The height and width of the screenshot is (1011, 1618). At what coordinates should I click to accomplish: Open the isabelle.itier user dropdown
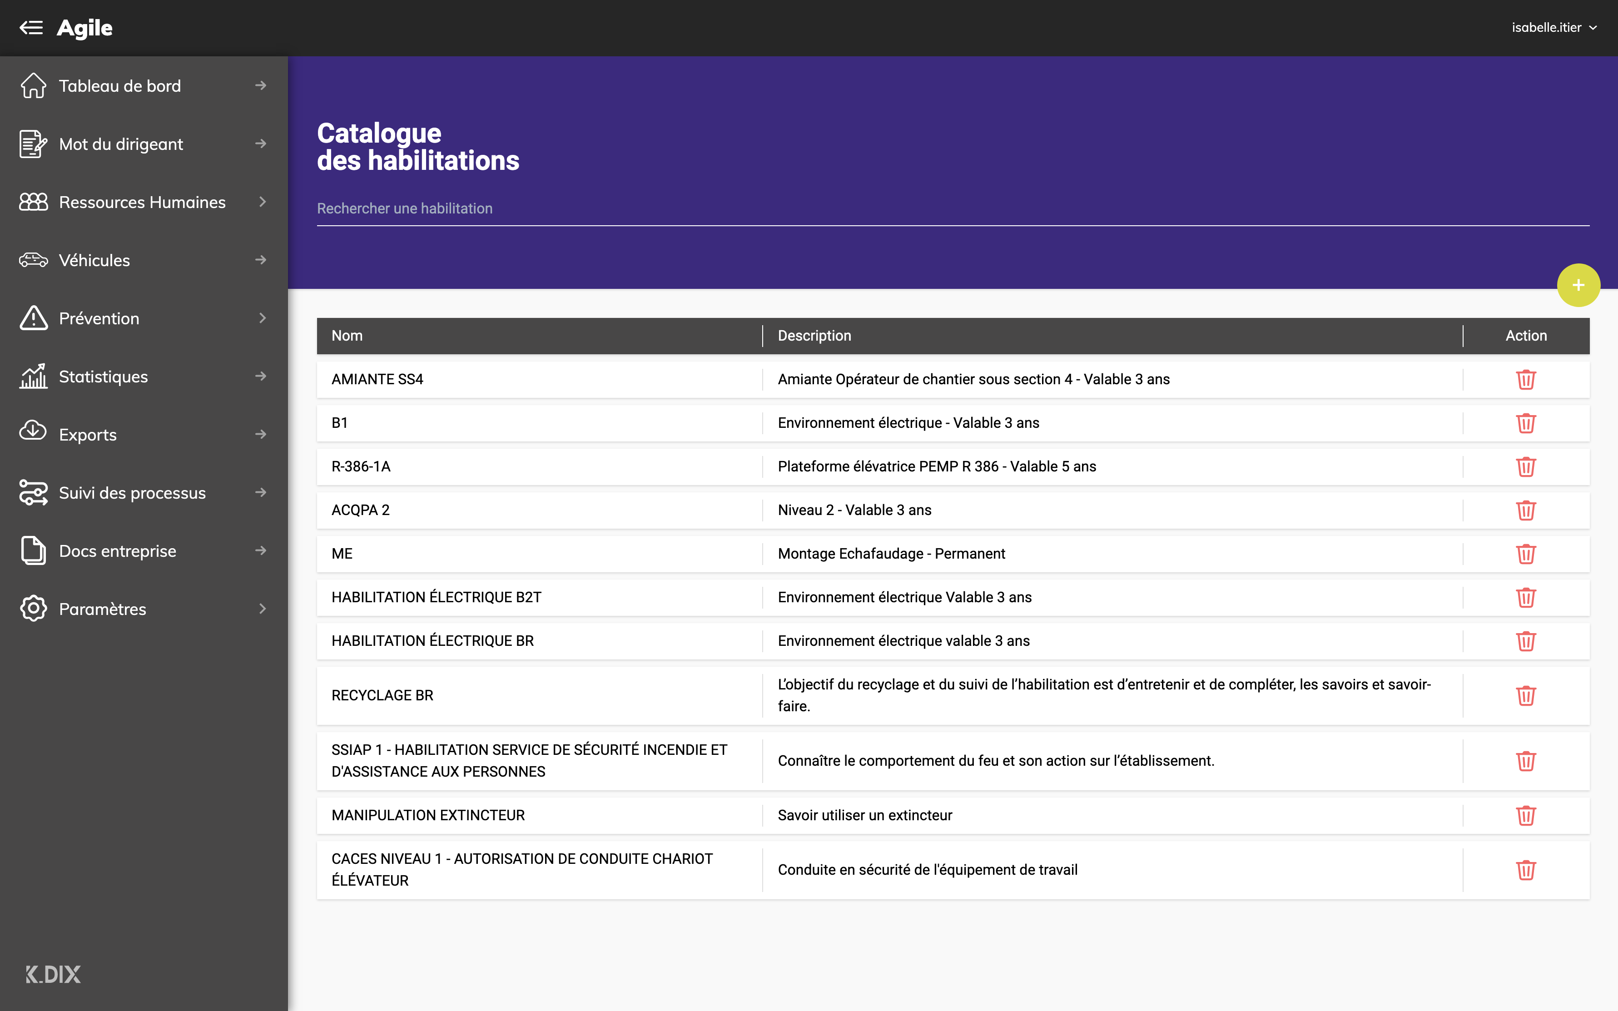[x=1554, y=27]
